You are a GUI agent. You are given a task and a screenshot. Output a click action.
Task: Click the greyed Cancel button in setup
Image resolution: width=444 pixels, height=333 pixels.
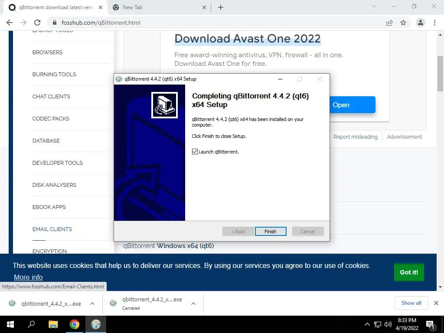(307, 232)
